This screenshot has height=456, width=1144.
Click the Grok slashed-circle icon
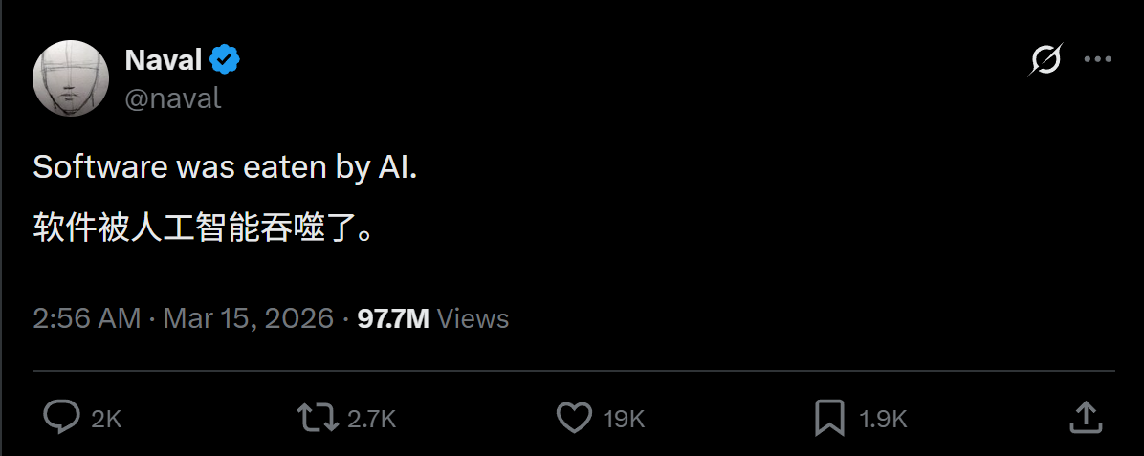point(1045,60)
